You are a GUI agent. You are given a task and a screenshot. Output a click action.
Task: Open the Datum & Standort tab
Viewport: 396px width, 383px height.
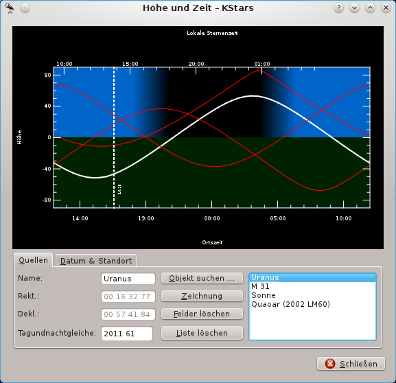coord(96,261)
